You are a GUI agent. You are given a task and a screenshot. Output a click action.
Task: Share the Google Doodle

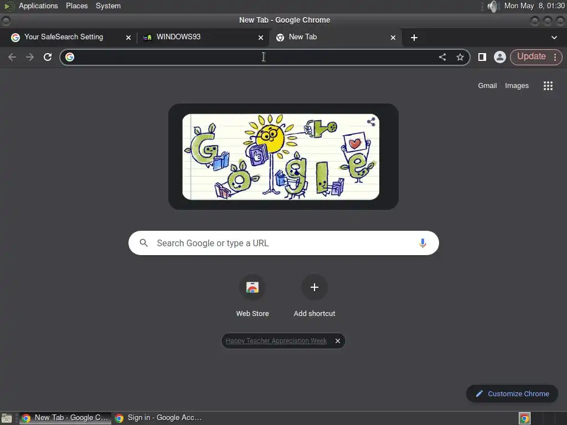pos(371,122)
